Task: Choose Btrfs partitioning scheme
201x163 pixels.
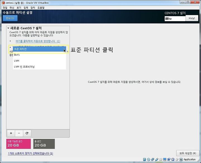Action: (x=39, y=55)
